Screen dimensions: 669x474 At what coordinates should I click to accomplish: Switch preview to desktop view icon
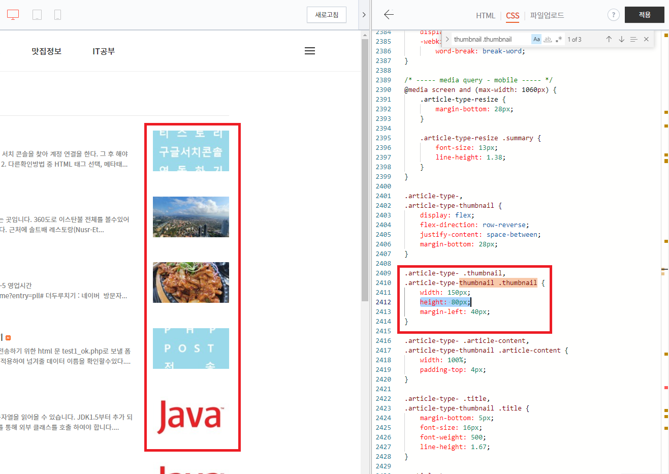pyautogui.click(x=13, y=15)
